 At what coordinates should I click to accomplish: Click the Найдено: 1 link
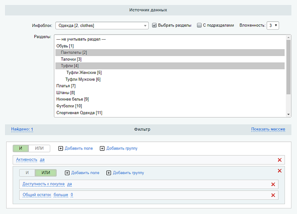(22, 129)
